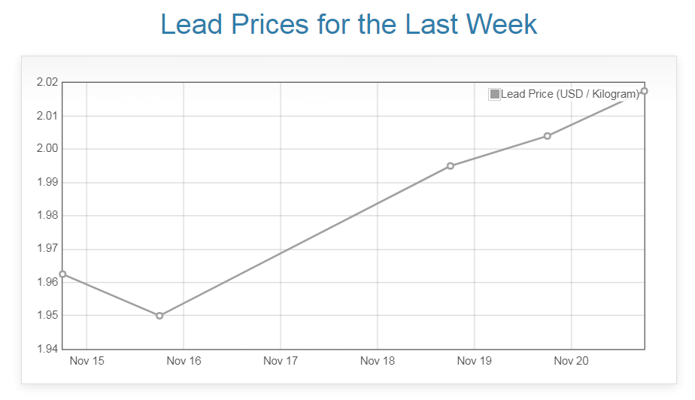The image size is (695, 400).
Task: Click the 1.99 y-axis label
Action: 47,183
